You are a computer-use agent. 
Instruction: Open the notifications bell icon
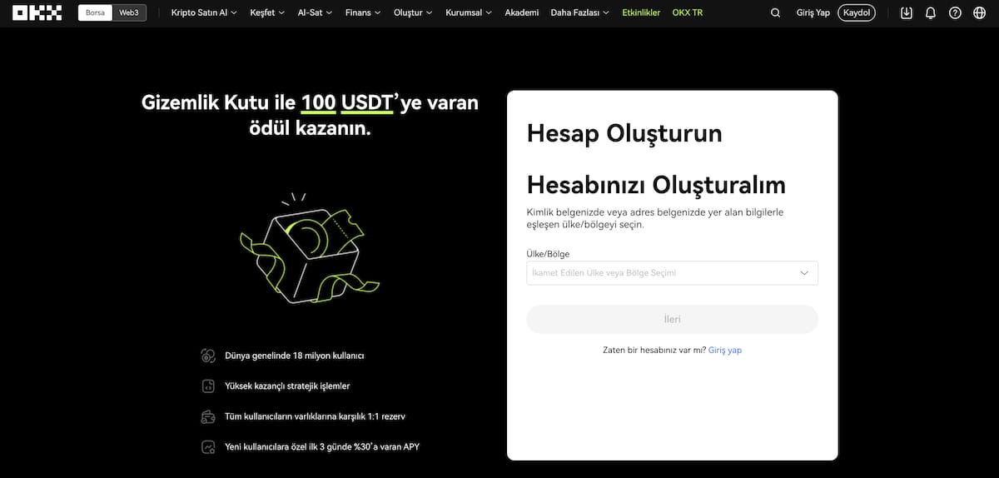pyautogui.click(x=931, y=12)
